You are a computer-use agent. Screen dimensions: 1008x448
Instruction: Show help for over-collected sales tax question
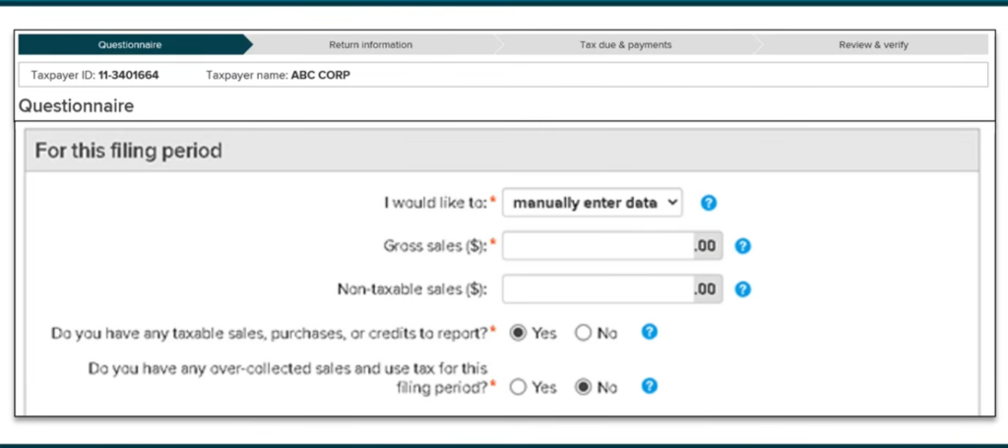click(650, 386)
